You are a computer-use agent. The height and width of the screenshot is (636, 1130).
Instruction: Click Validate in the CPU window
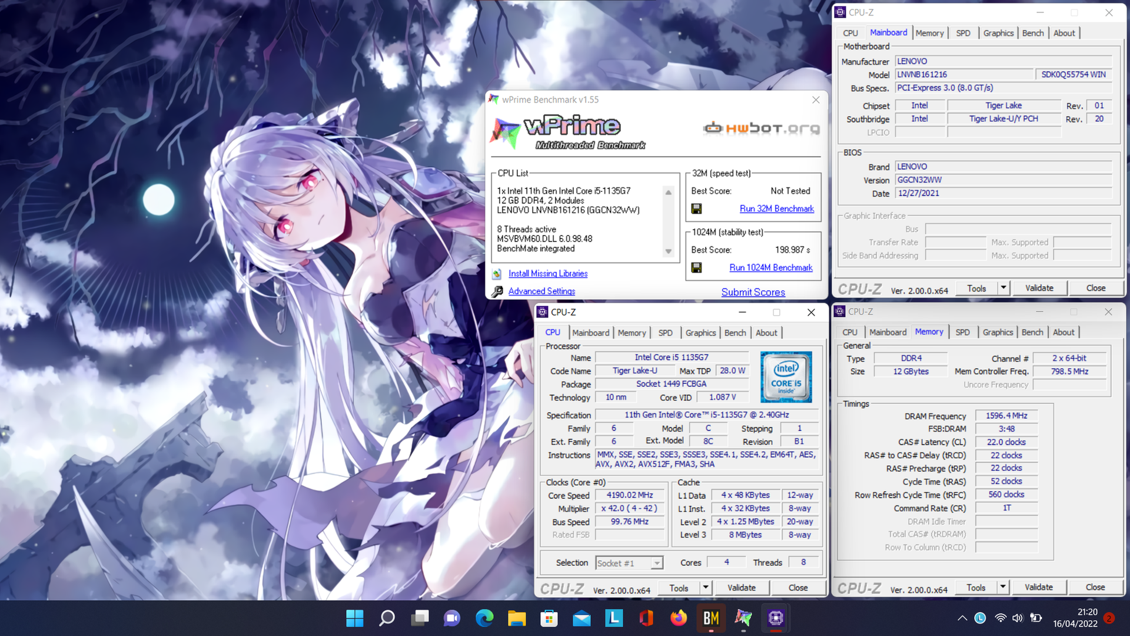(x=742, y=588)
